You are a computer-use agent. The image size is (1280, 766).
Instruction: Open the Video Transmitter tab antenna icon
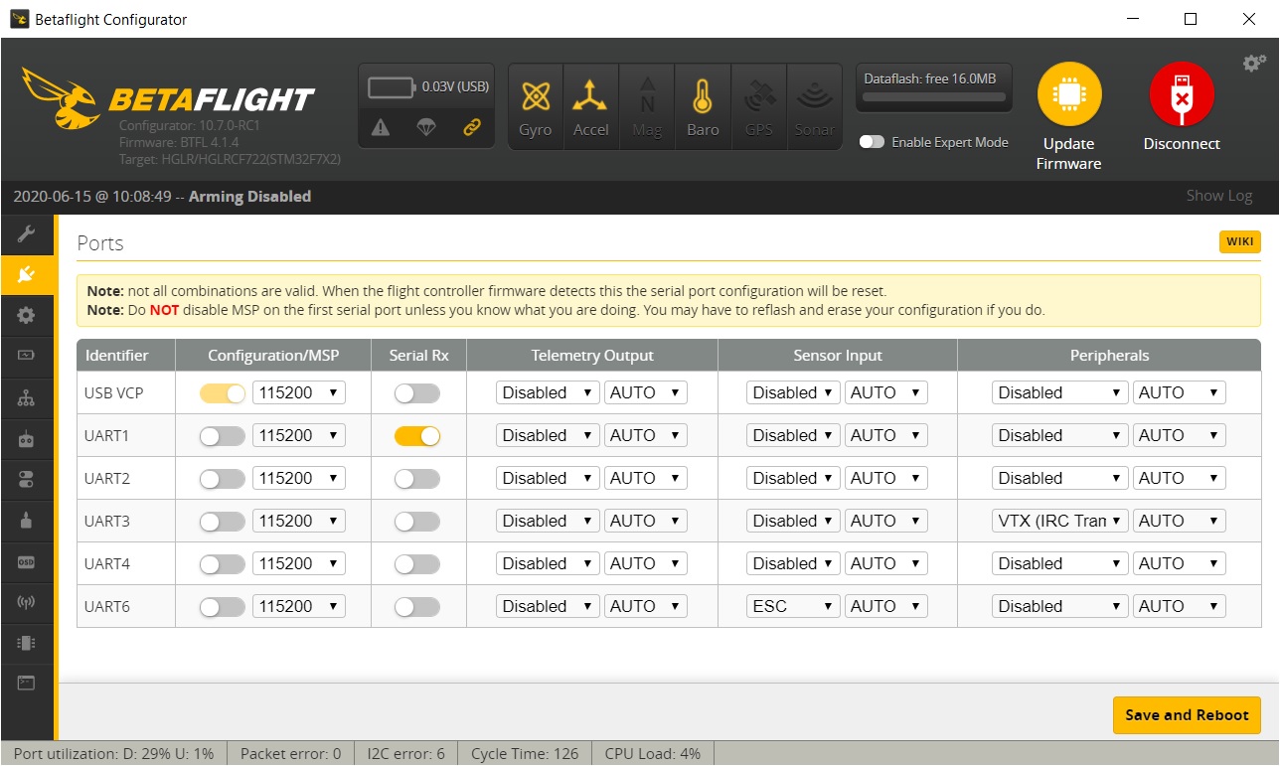pos(26,602)
